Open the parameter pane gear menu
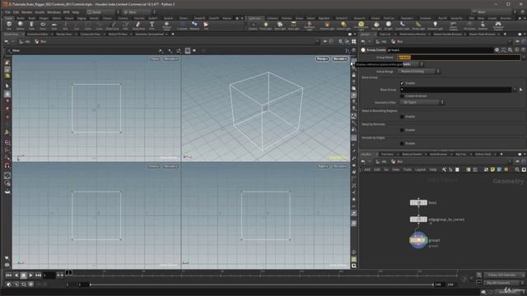This screenshot has width=527, height=296. [x=497, y=49]
